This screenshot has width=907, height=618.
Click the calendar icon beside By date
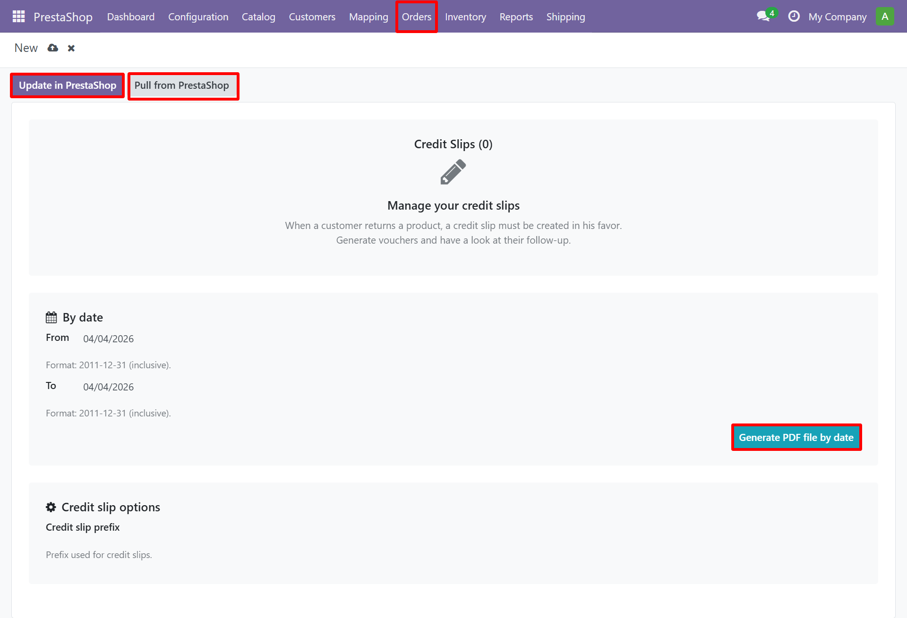51,317
